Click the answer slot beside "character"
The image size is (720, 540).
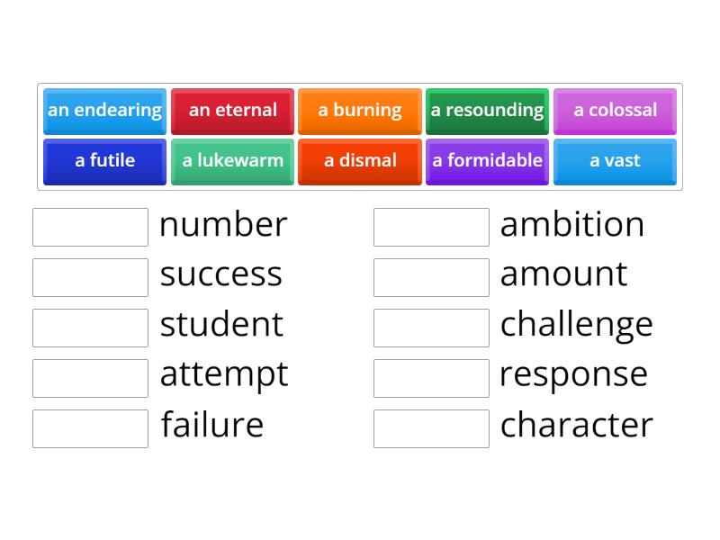pyautogui.click(x=431, y=427)
